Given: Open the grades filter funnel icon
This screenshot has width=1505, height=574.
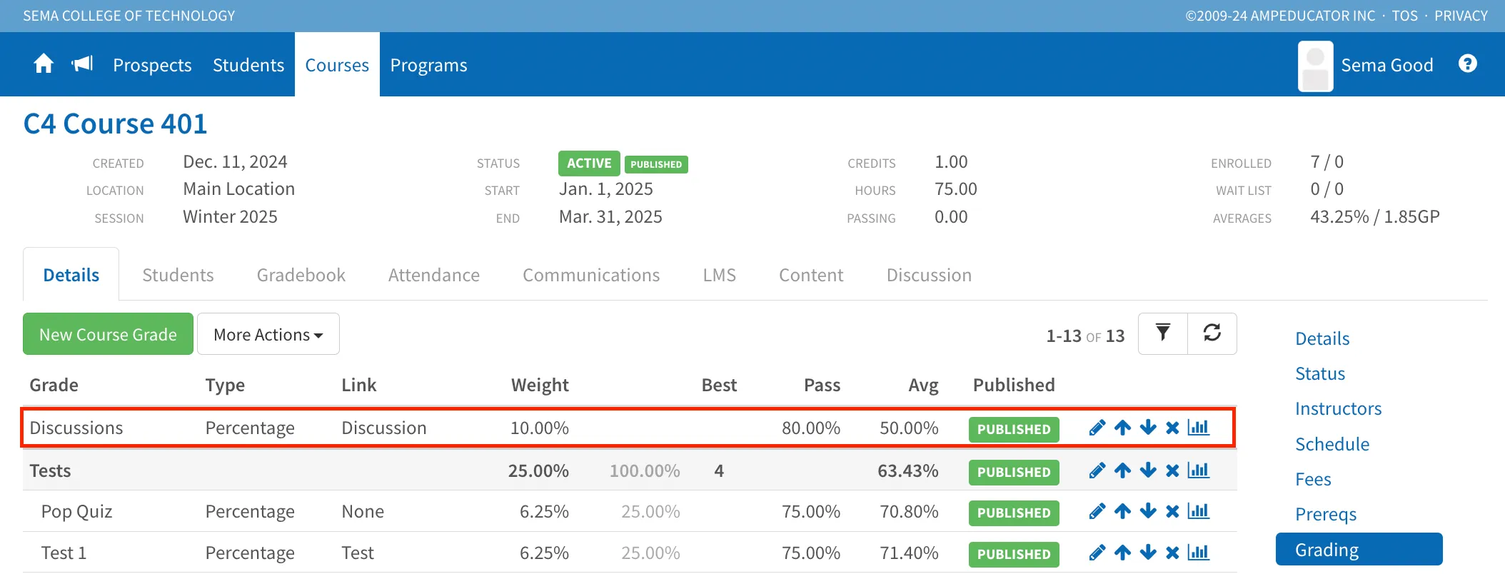Looking at the screenshot, I should [1163, 333].
